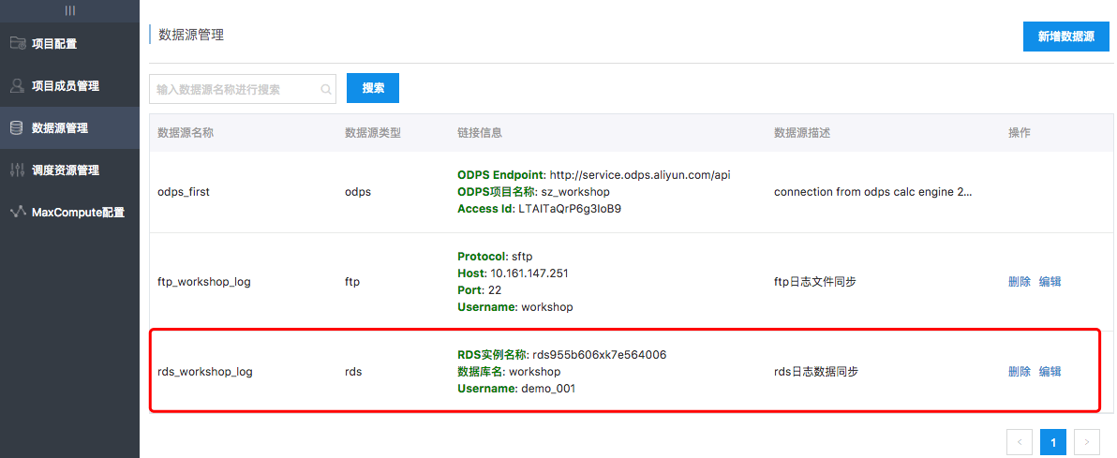Click the 操作 column header
The height and width of the screenshot is (458, 1117).
pos(1020,132)
